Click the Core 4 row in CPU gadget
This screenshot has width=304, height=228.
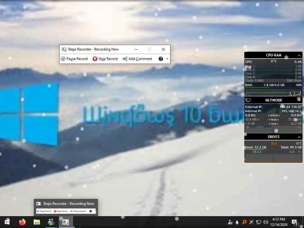[273, 77]
